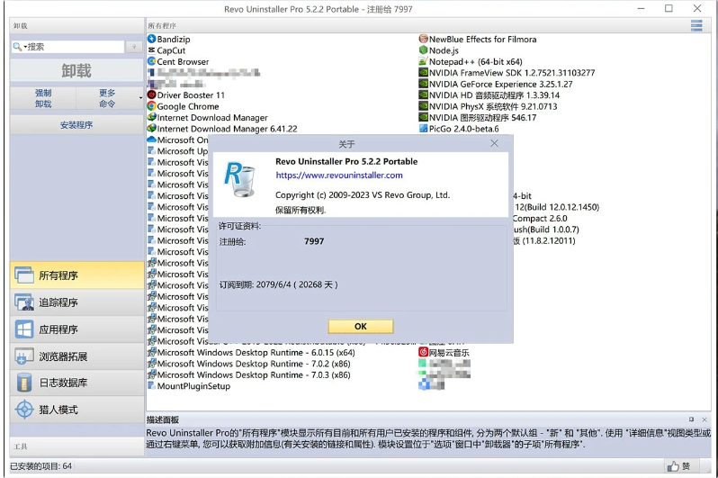Click the thumbs-up 赞 icon
This screenshot has height=478, width=718.
[x=672, y=466]
